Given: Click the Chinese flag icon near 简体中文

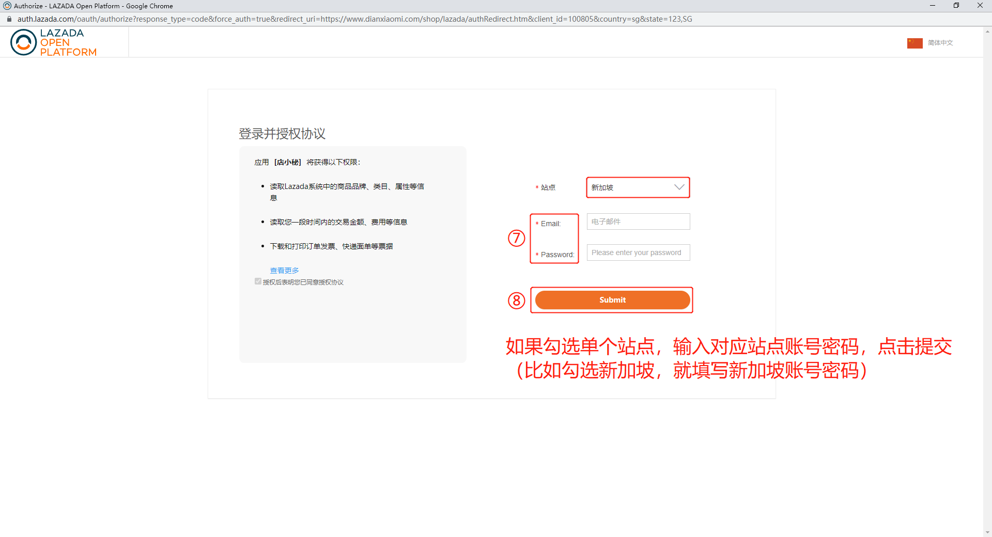Looking at the screenshot, I should 914,43.
